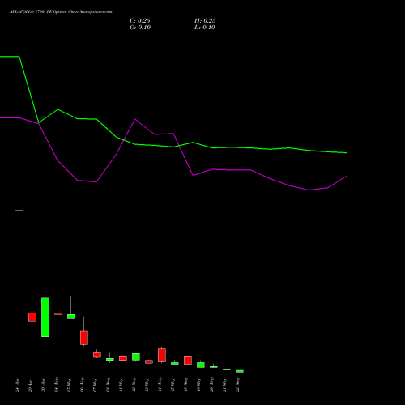Click the red candle for 11 May
Viewport: 405px width, 405px height.
pos(123,359)
